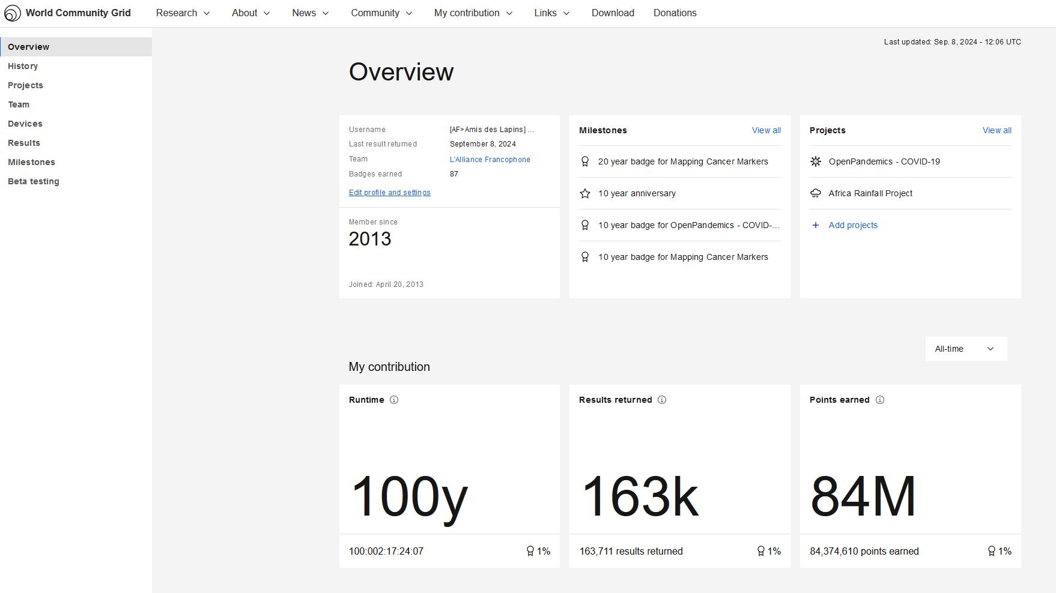Open Results in the sidebar

[76, 143]
